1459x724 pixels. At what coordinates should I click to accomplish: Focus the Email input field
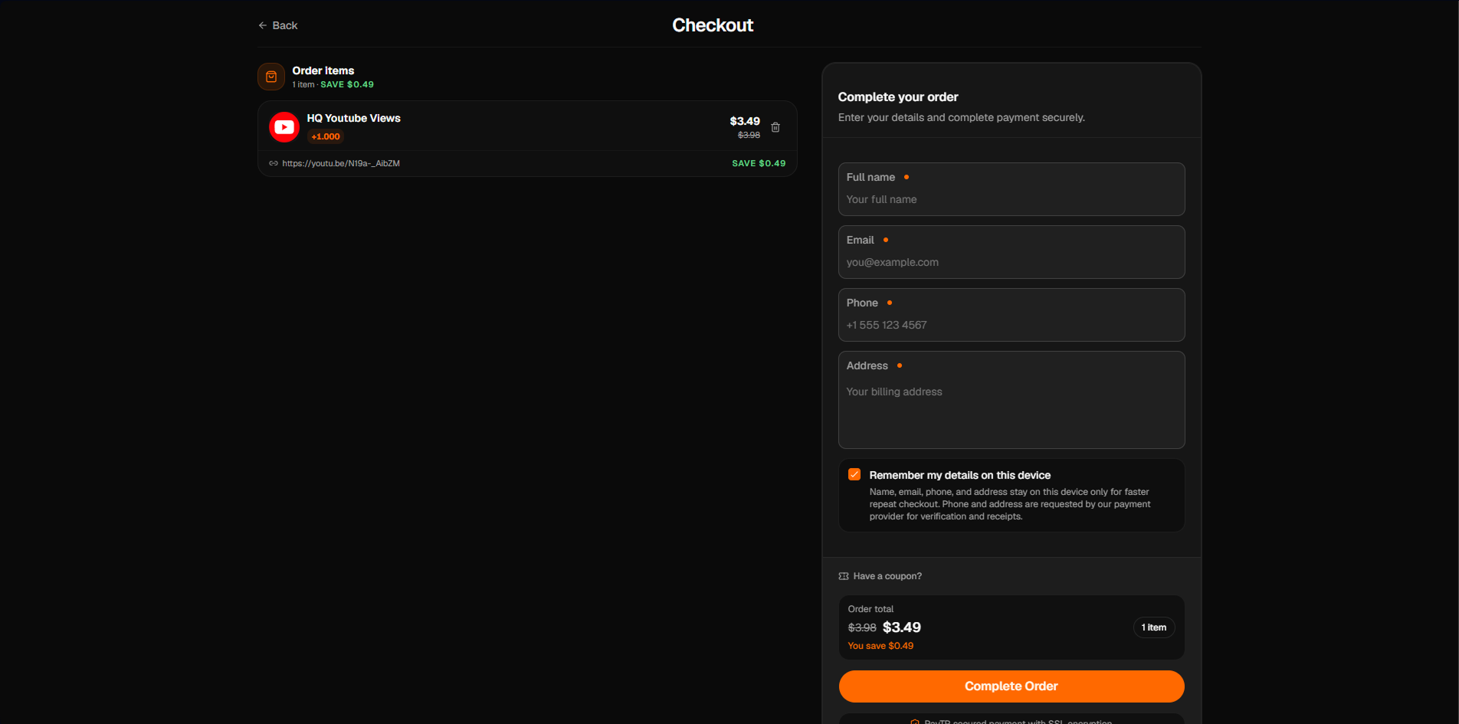[1011, 252]
